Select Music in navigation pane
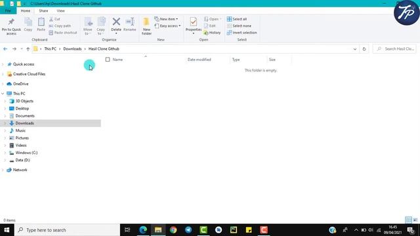Screen dimensions: 420x236 tap(20, 130)
